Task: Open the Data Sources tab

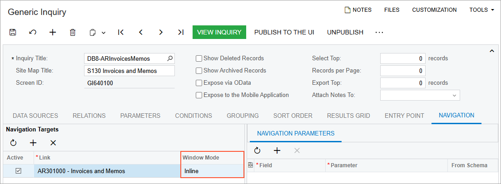Action: click(35, 116)
